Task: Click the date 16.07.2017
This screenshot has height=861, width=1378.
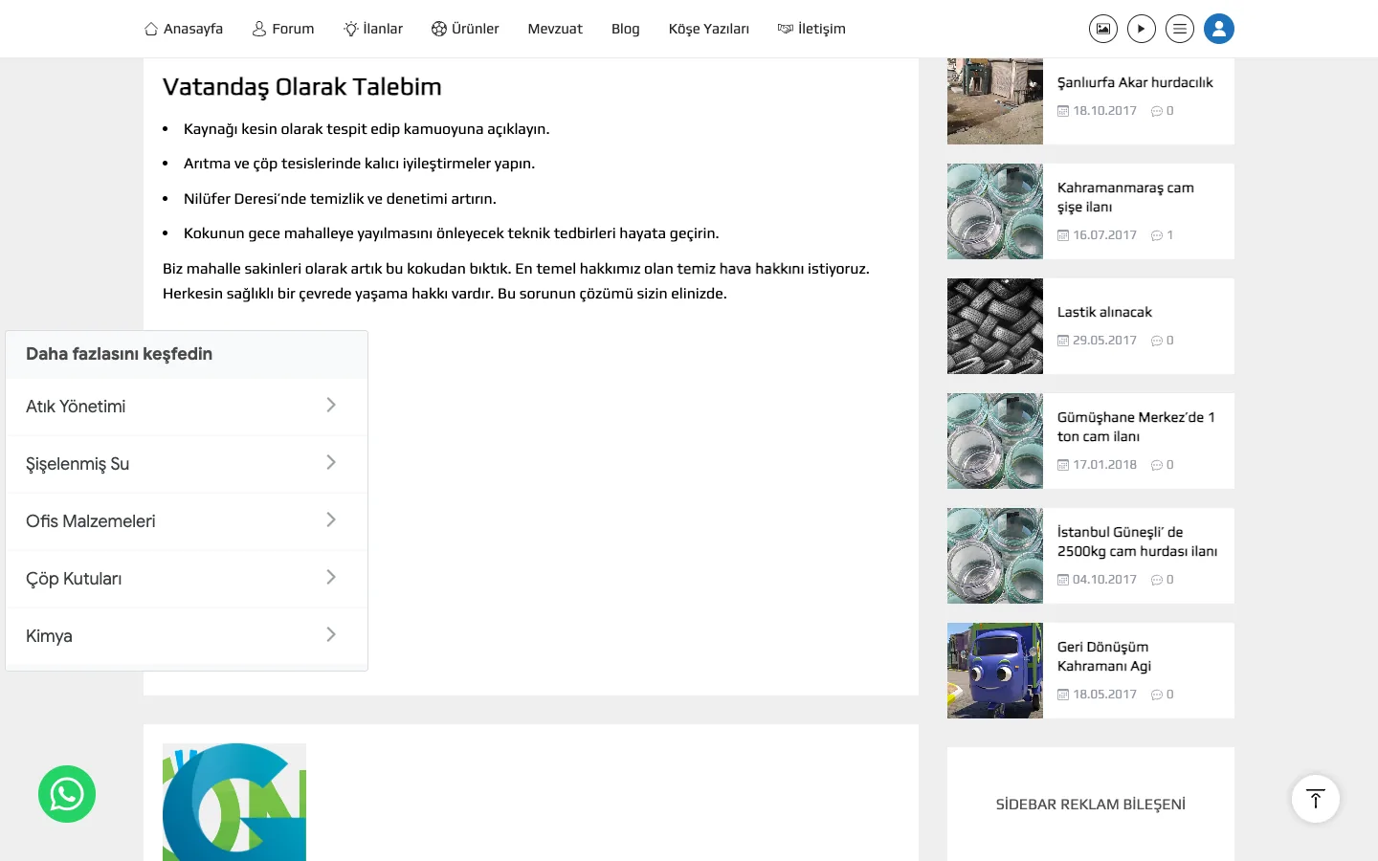Action: point(1104,235)
